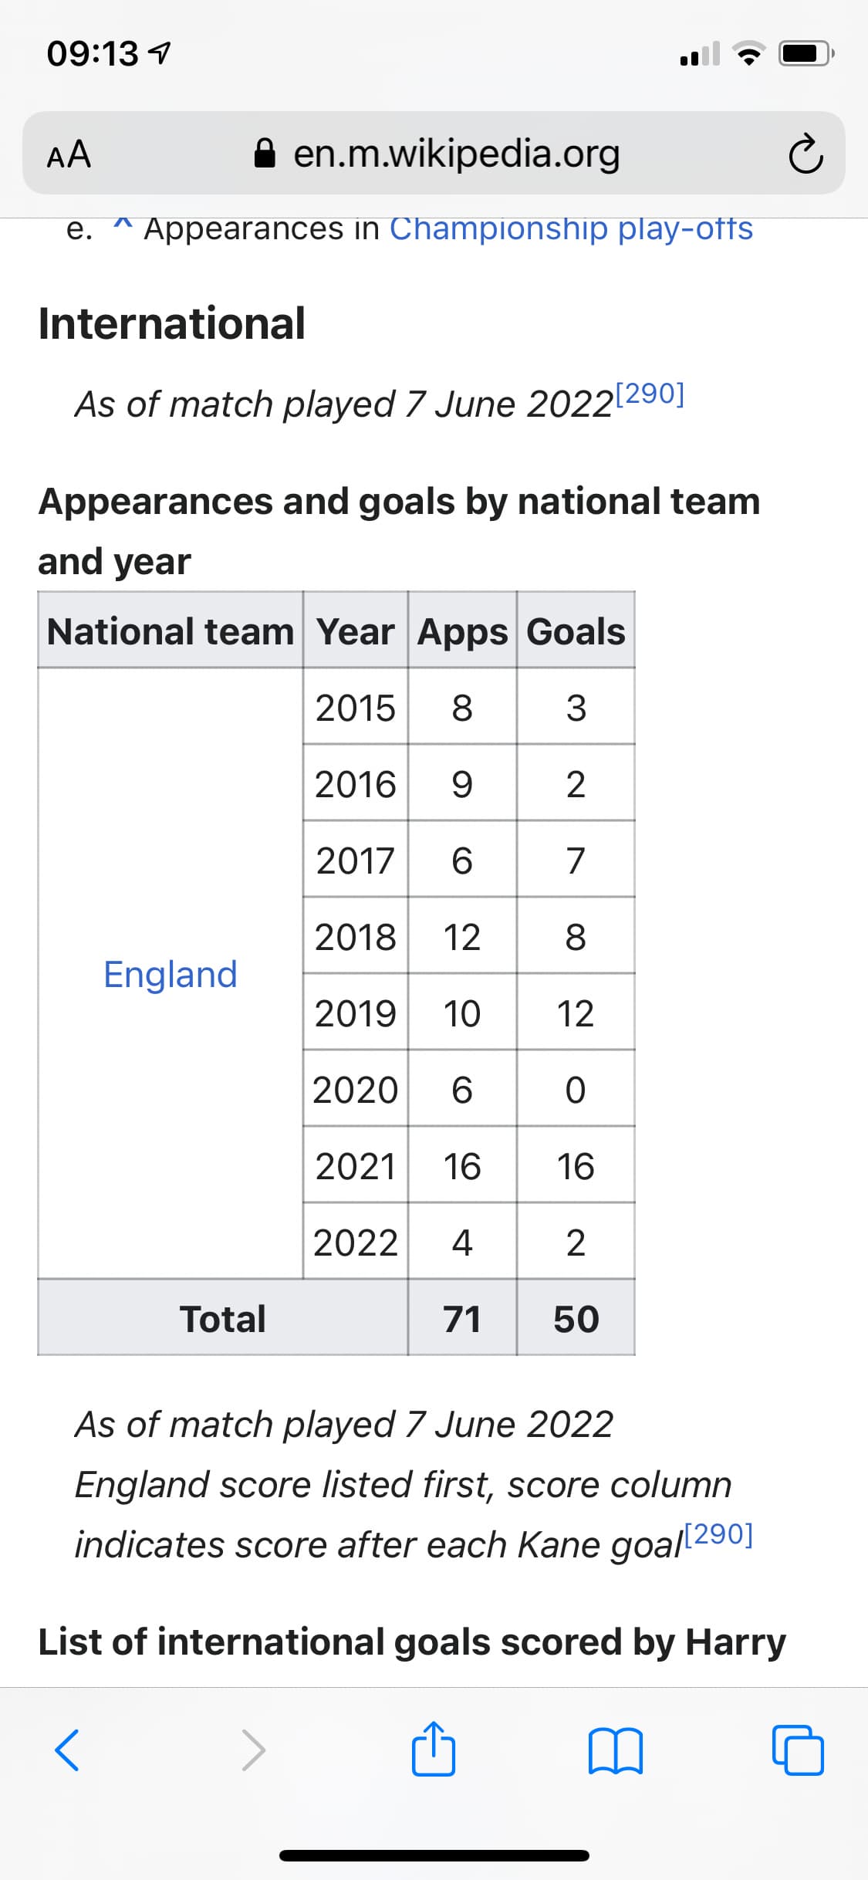Viewport: 868px width, 1880px height.
Task: Tap the Safari forward arrow
Action: pyautogui.click(x=253, y=1749)
